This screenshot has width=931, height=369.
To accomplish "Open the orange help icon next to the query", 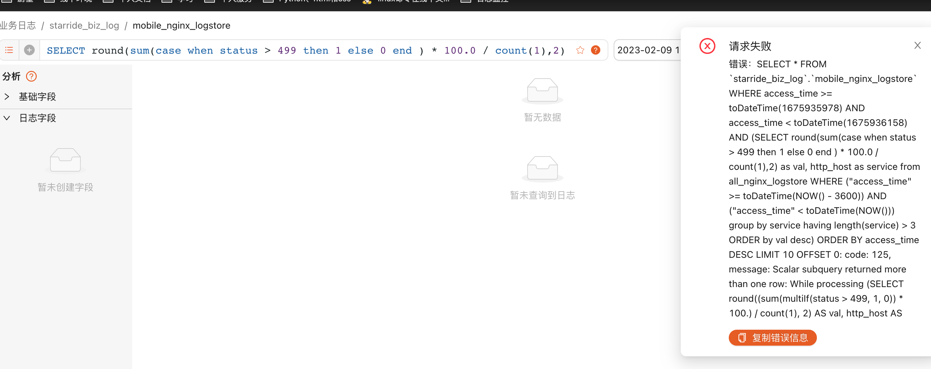I will [596, 50].
